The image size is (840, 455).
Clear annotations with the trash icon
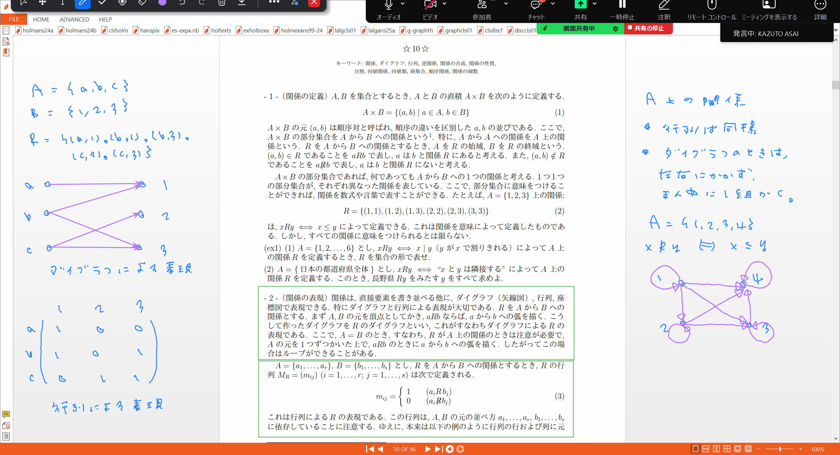(x=222, y=3)
